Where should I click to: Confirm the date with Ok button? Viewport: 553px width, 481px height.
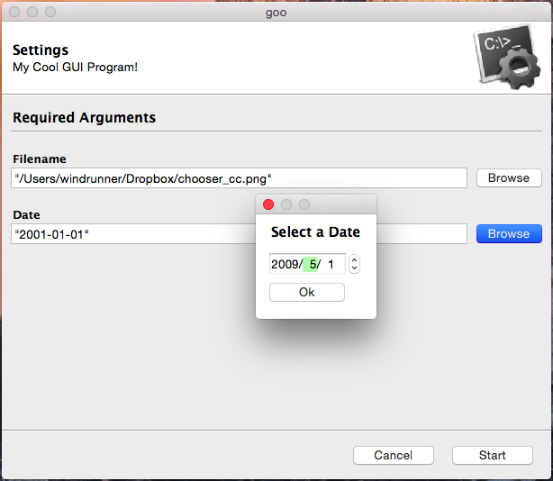(x=306, y=293)
